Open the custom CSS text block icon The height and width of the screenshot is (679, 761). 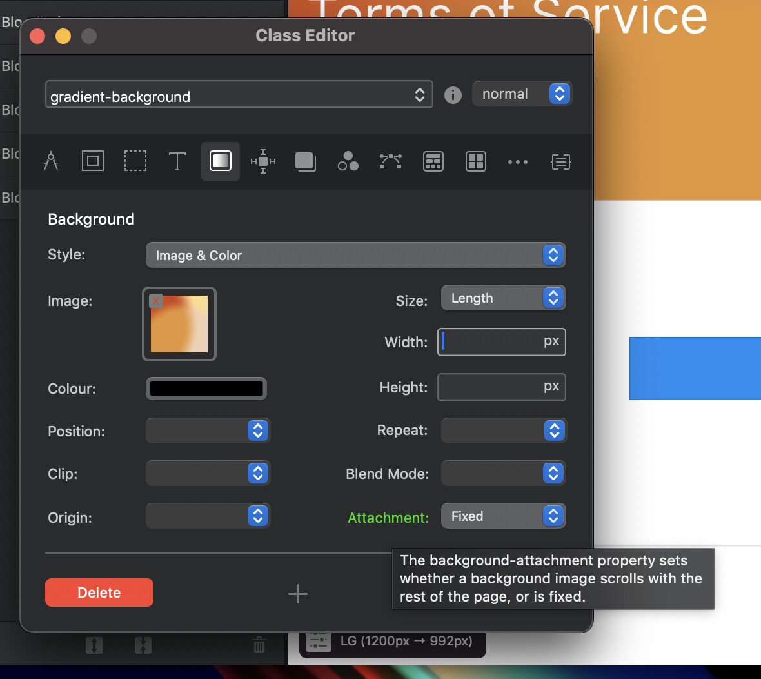(560, 162)
